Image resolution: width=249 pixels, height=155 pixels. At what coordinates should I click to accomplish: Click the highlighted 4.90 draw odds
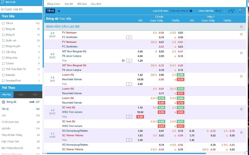point(140,117)
